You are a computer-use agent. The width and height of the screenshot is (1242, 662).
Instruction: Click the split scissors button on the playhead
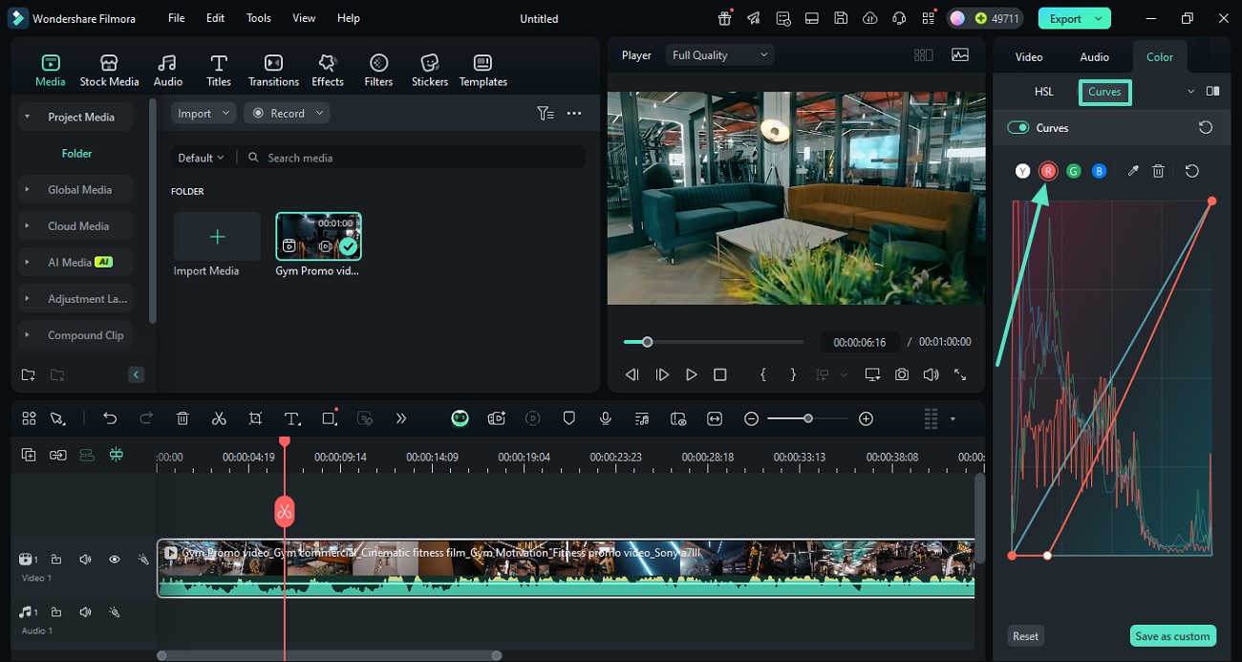click(284, 511)
